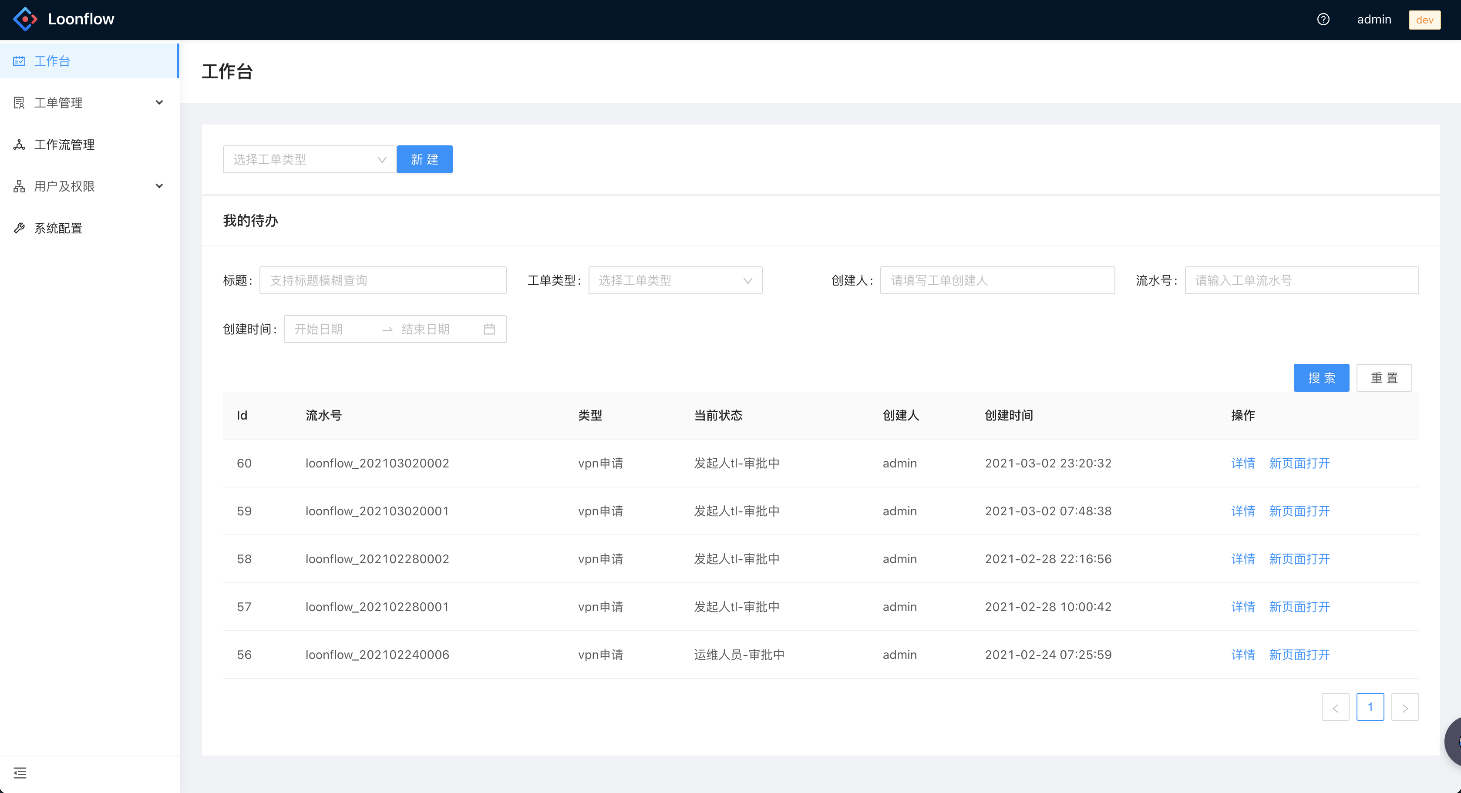This screenshot has height=793, width=1461.
Task: Click the 创建时间 column header
Action: (x=1009, y=416)
